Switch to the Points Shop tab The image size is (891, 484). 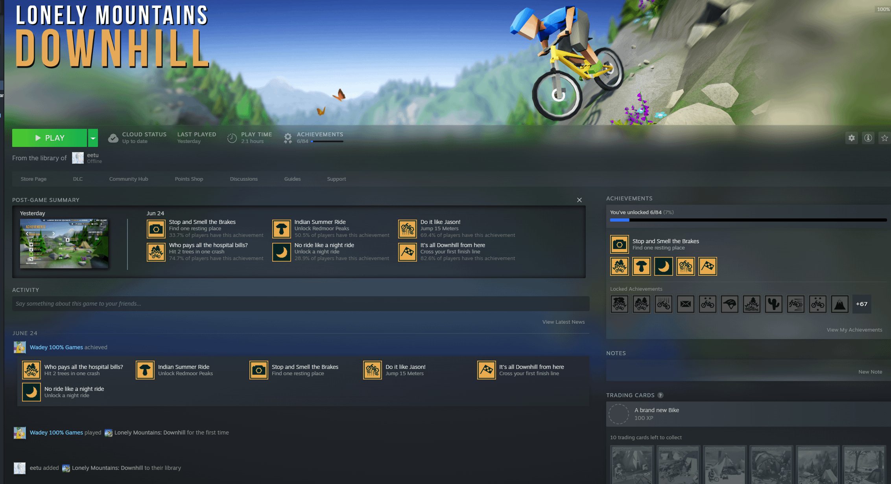189,179
